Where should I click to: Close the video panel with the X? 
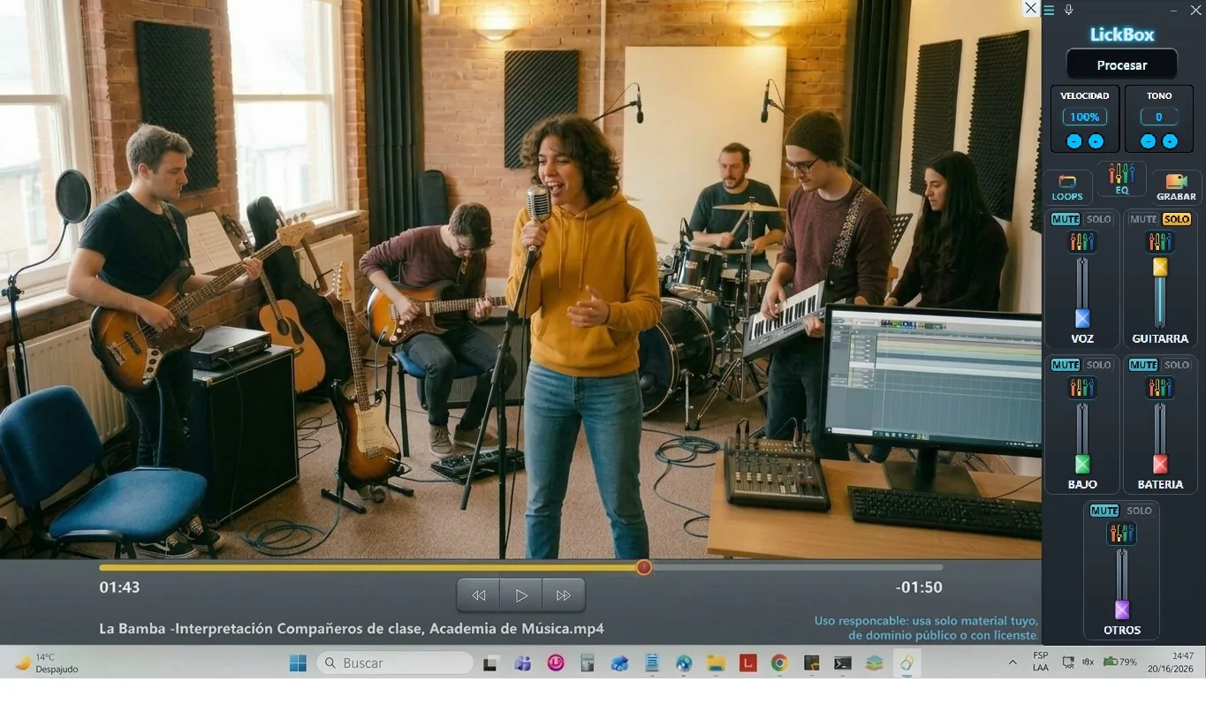pyautogui.click(x=1031, y=8)
